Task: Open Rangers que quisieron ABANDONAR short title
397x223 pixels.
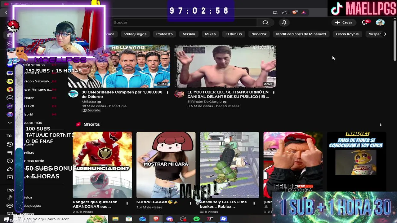Action: click(95, 204)
